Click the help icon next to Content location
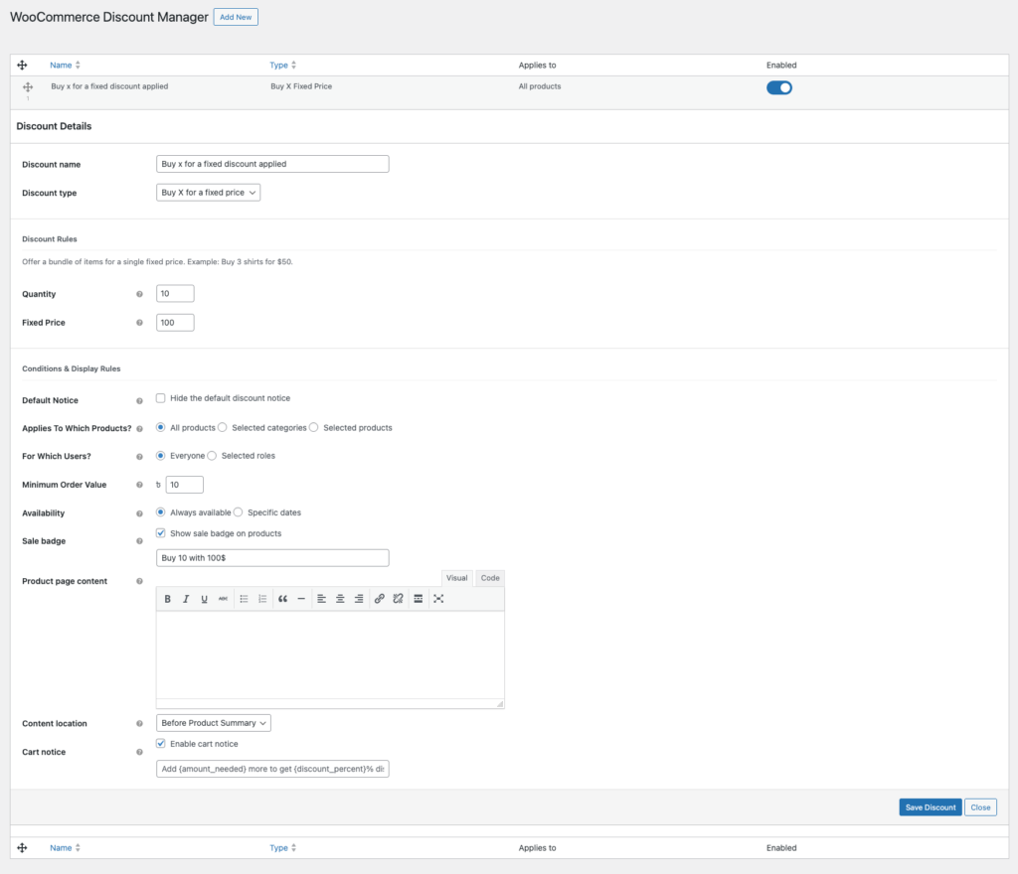1018x874 pixels. [x=139, y=724]
